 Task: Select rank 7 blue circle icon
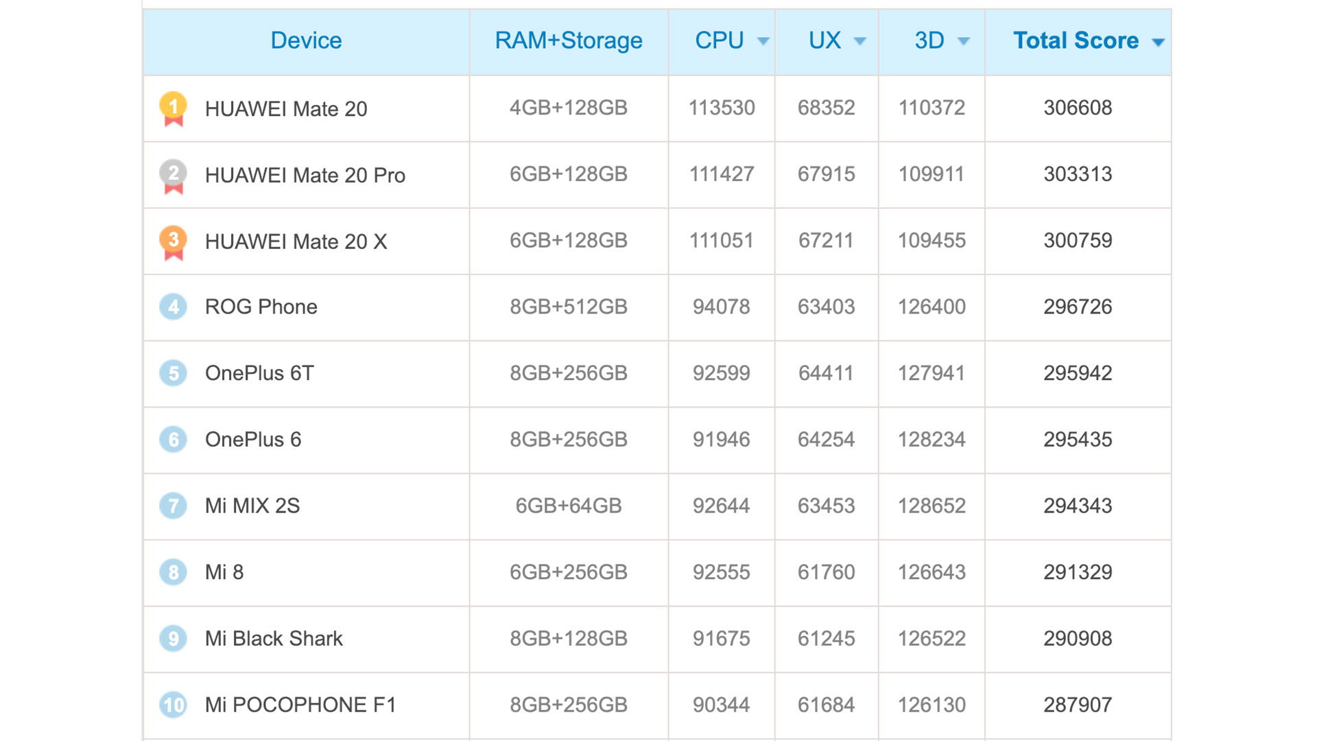[172, 504]
